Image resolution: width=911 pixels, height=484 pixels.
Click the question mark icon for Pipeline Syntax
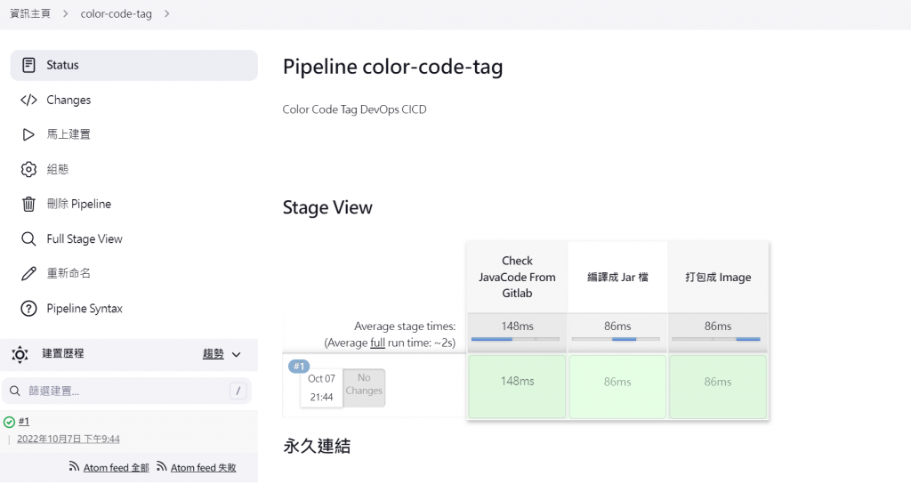[x=28, y=309]
